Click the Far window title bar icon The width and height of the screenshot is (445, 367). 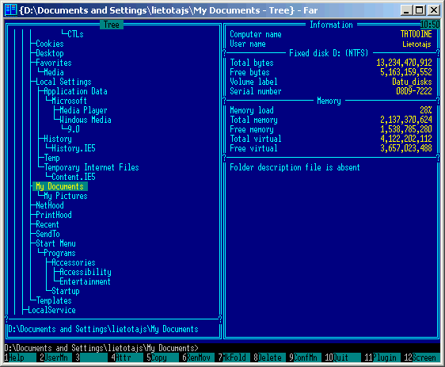(10, 10)
